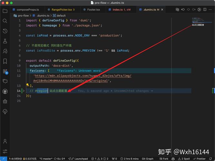This screenshot has width=215, height=161.
Task: Click the 2 hrs 6 mins time tracker
Action: click(130, 159)
